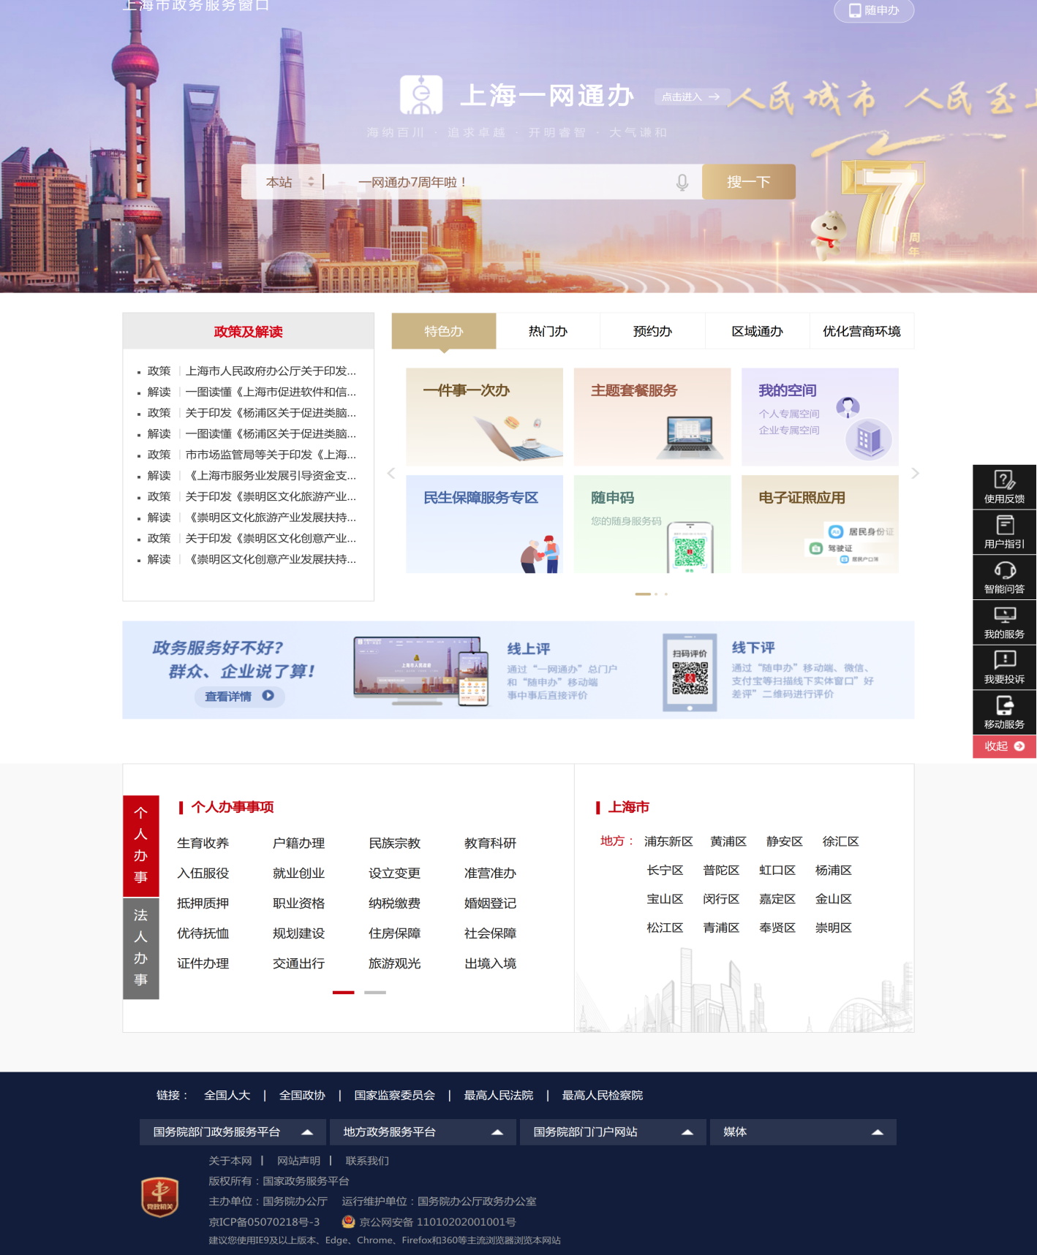Click the 随申办 phone button at top
The image size is (1037, 1255).
pyautogui.click(x=874, y=10)
